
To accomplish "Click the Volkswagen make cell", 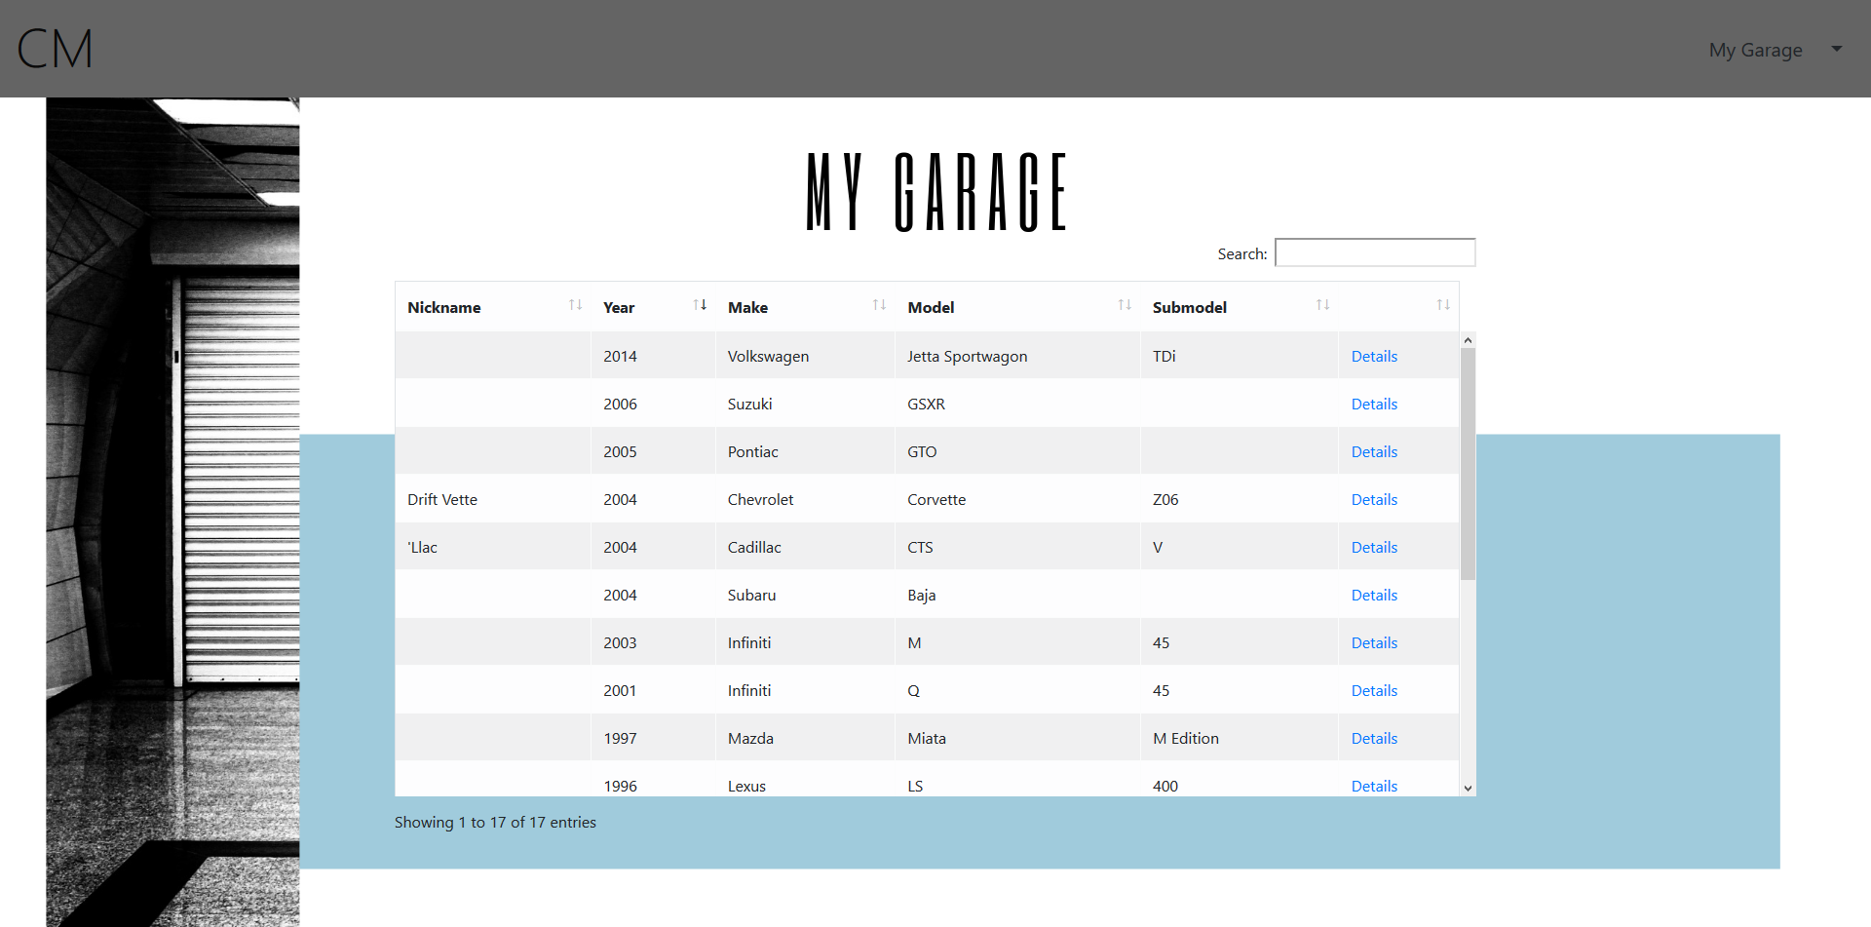I will (805, 356).
